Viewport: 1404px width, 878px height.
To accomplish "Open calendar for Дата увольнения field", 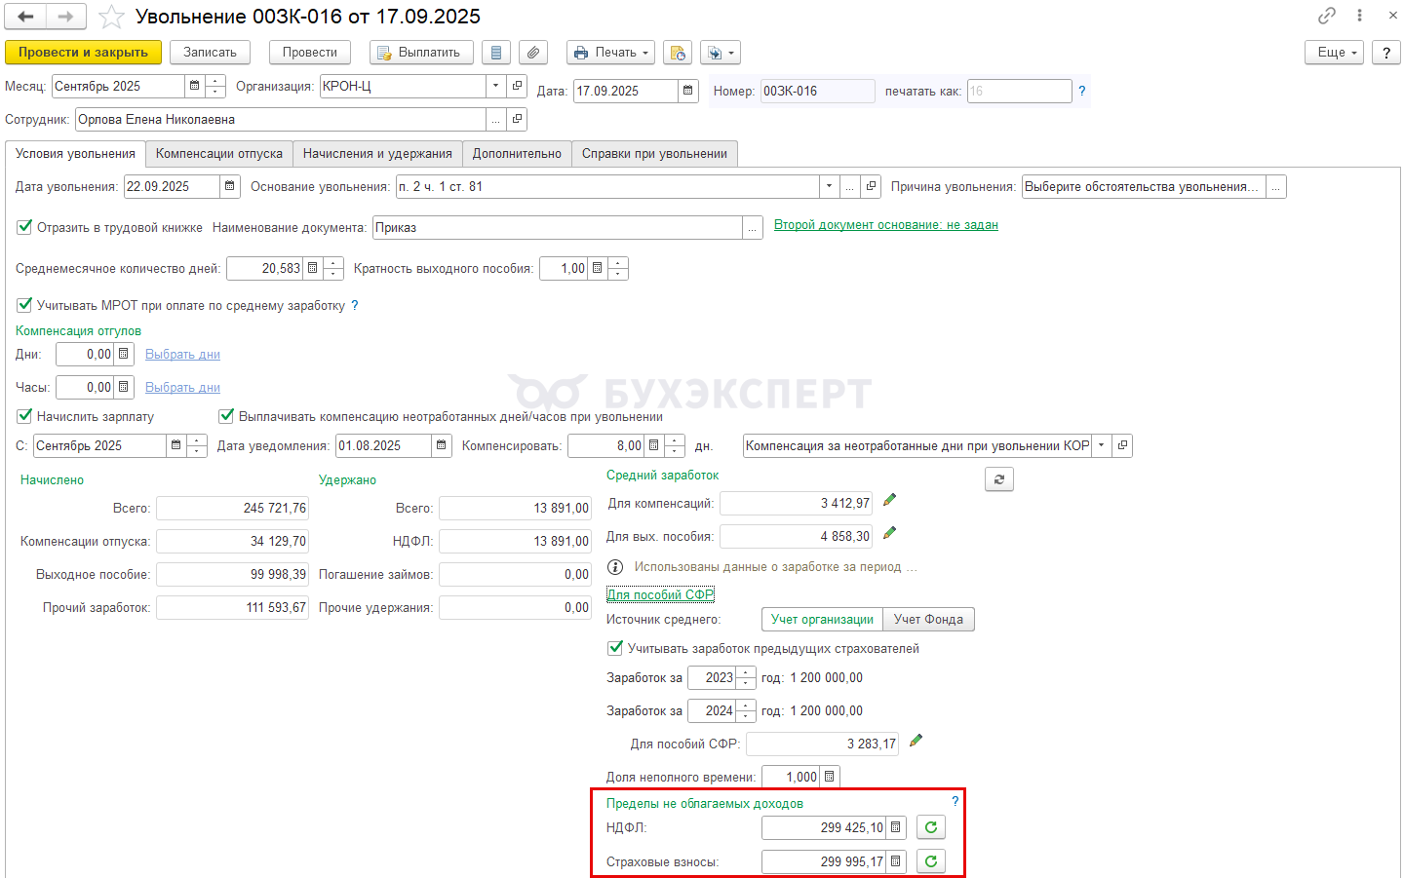I will click(x=230, y=186).
